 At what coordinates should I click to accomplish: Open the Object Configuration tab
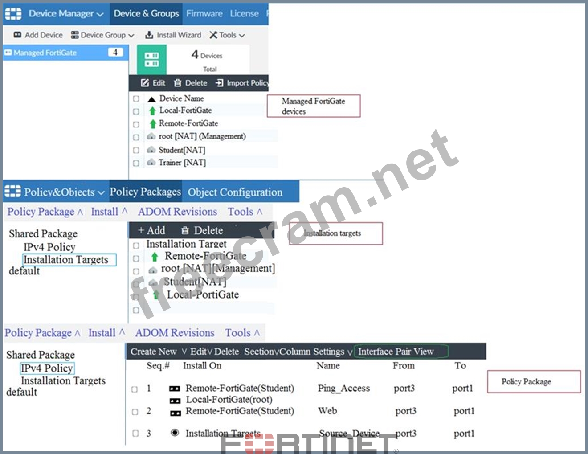(x=235, y=192)
